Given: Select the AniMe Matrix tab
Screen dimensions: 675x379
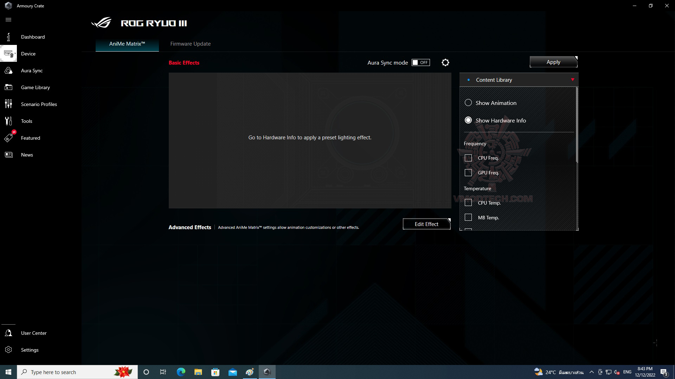Looking at the screenshot, I should point(127,44).
